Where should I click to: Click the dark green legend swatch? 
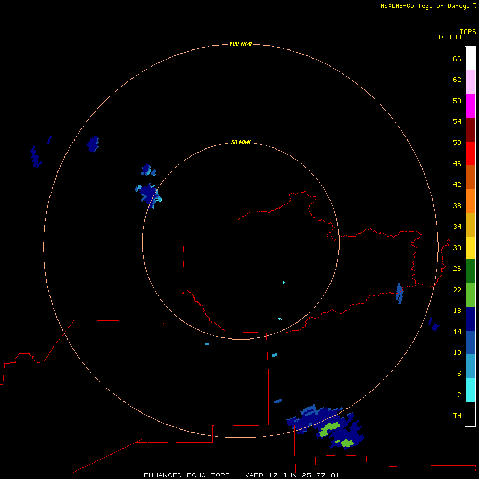coord(470,271)
